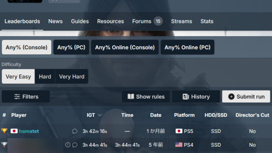Click the Japan flag beside PS5
272x153 pixels.
(179, 131)
